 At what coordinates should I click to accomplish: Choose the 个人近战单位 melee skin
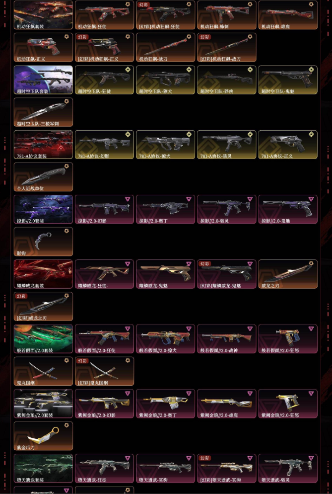(44, 177)
